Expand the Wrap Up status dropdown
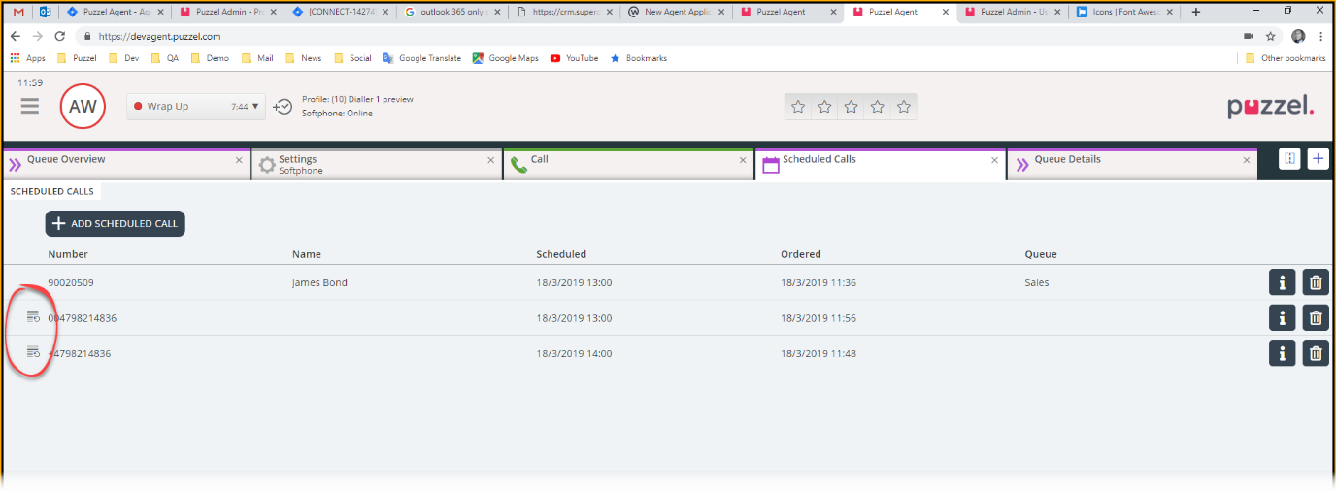Screen dimensions: 1336x492 point(257,107)
